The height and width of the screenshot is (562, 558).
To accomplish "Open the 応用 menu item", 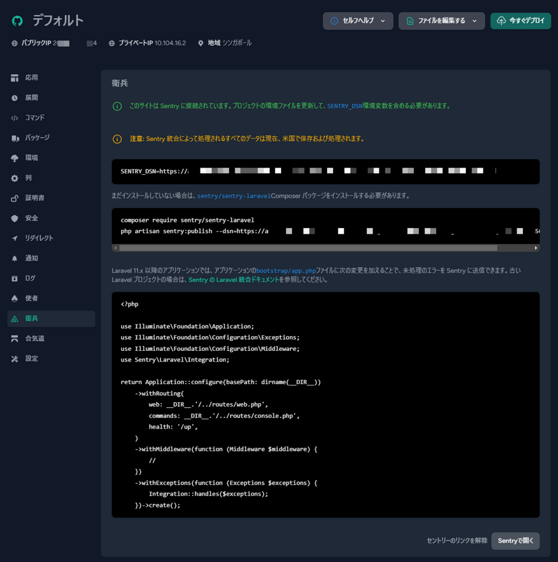I will (51, 78).
